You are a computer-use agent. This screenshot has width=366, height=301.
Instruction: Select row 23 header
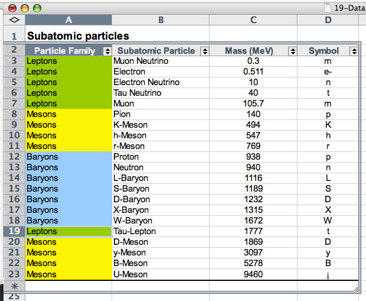click(14, 274)
